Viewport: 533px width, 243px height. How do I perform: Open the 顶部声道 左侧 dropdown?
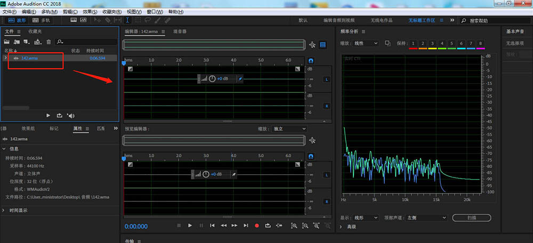(x=426, y=217)
